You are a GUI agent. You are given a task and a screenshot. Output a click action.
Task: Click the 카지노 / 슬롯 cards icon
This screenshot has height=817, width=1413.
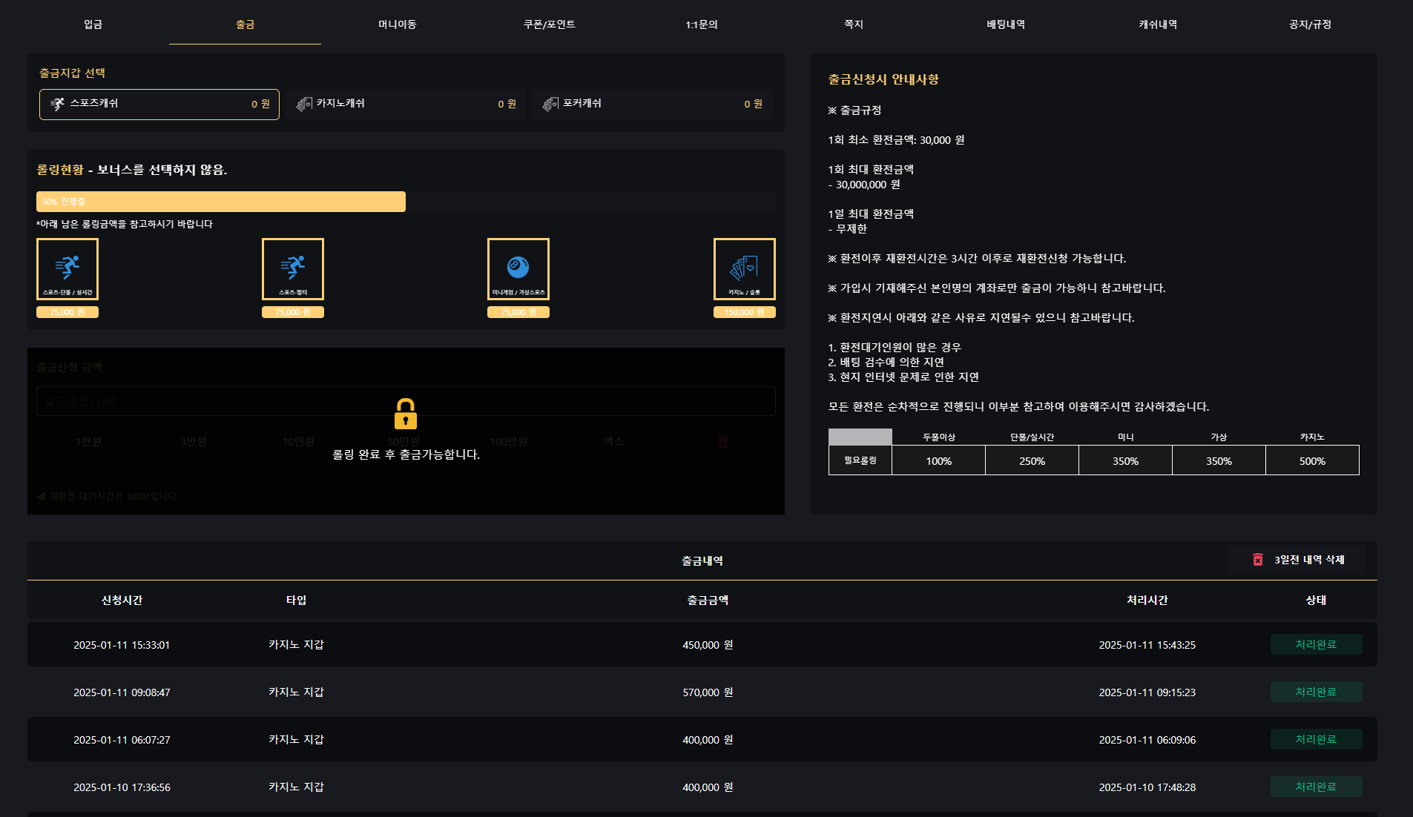click(744, 269)
